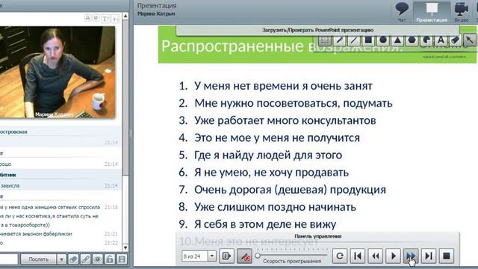Adjust the Скорость проигрывания slider handle
Image resolution: width=478 pixels, height=269 pixels.
[x=258, y=255]
